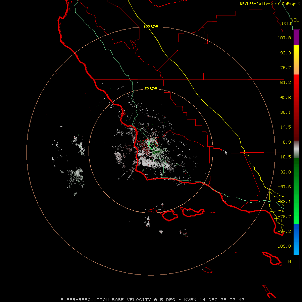
Task: Click the 45.6 velocity scale value
Action: tap(286, 97)
